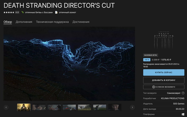Screen dimensions: 187x117
Task: Click the main glowing mountain video preview
Action: (69, 64)
